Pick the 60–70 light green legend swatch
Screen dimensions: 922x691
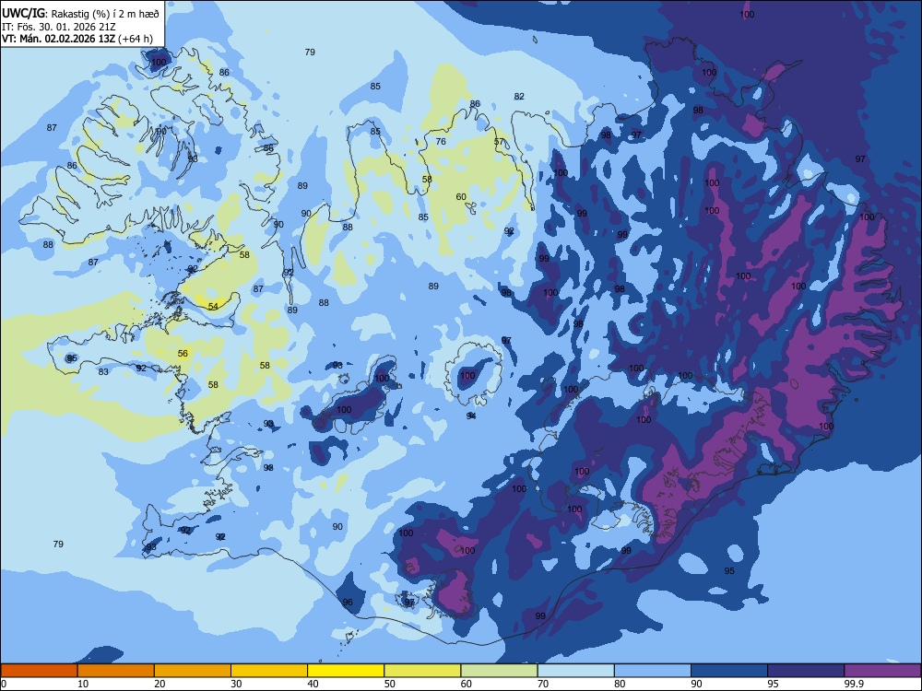499,671
